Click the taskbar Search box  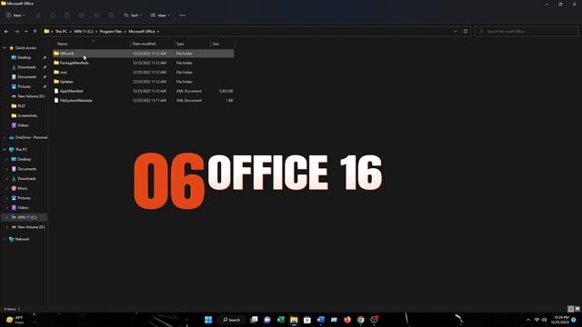(x=231, y=320)
